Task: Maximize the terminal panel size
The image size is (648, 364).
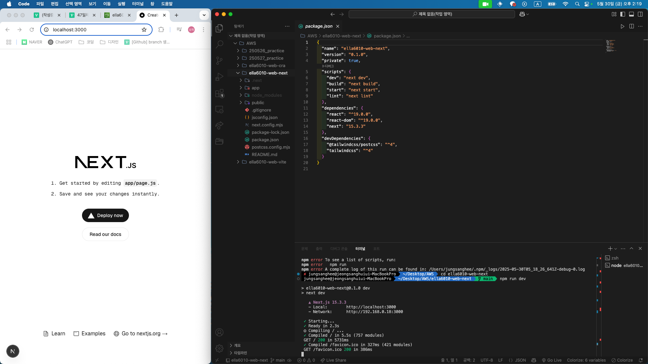Action: 631,248
